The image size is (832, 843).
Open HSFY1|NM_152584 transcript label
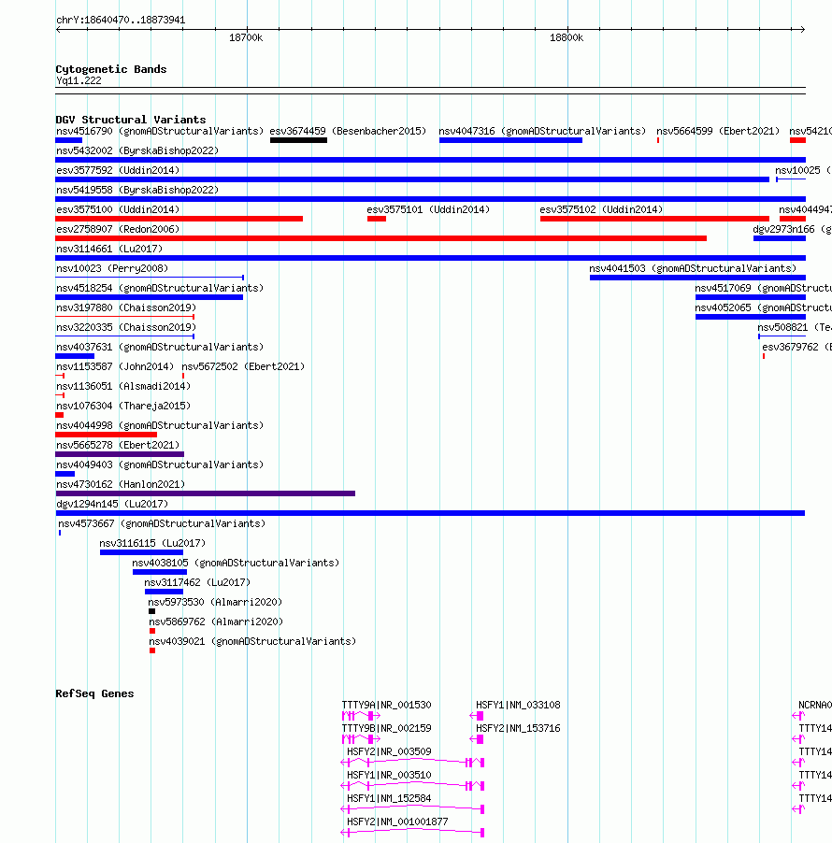click(390, 798)
